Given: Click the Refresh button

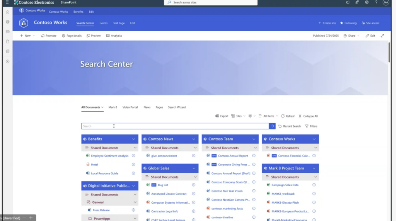Looking at the screenshot, I should (x=288, y=116).
